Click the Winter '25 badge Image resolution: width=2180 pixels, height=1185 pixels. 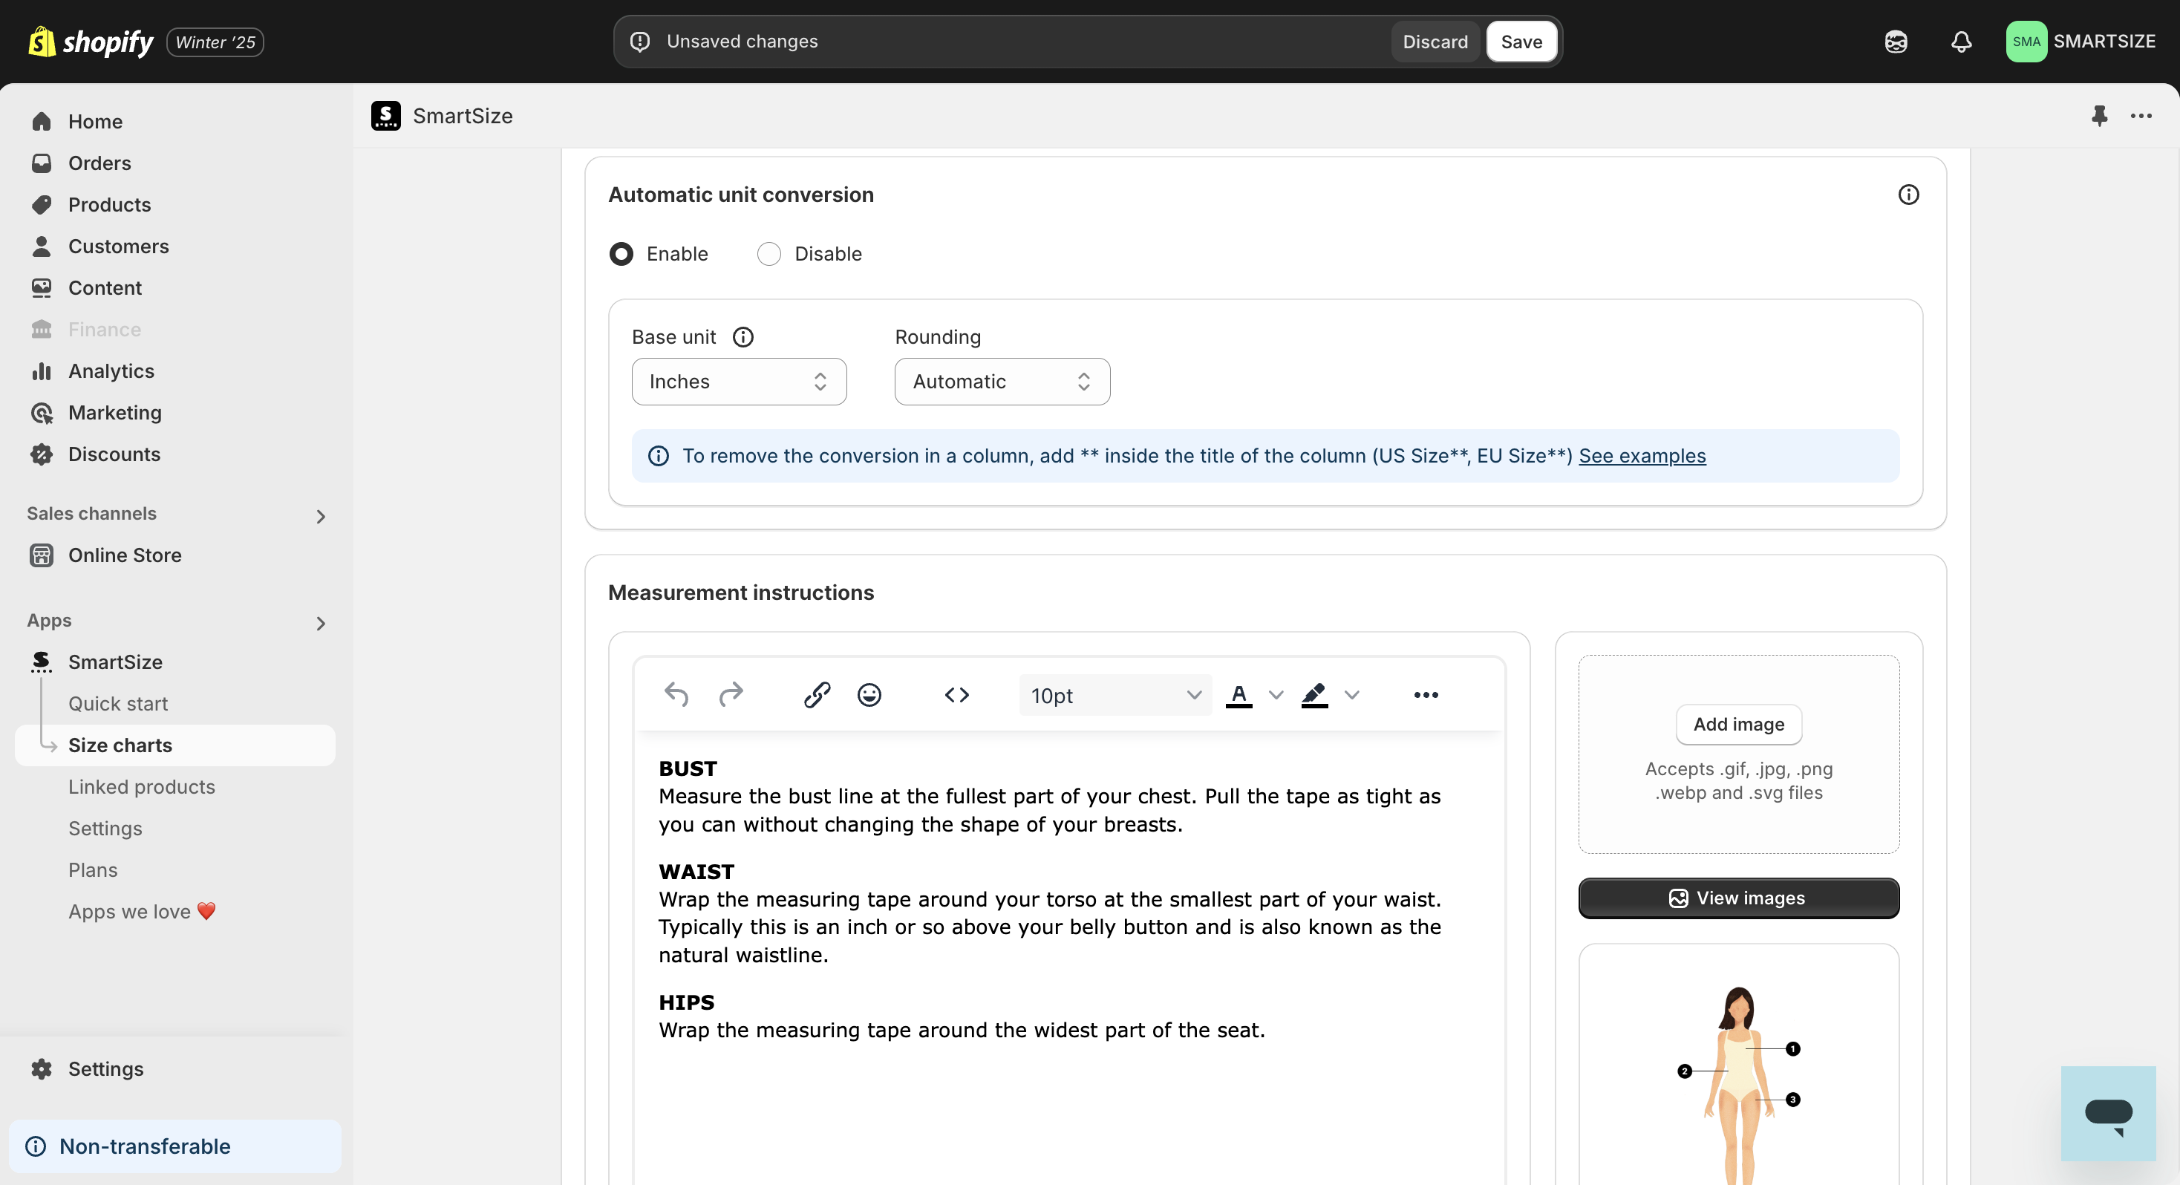click(x=215, y=42)
